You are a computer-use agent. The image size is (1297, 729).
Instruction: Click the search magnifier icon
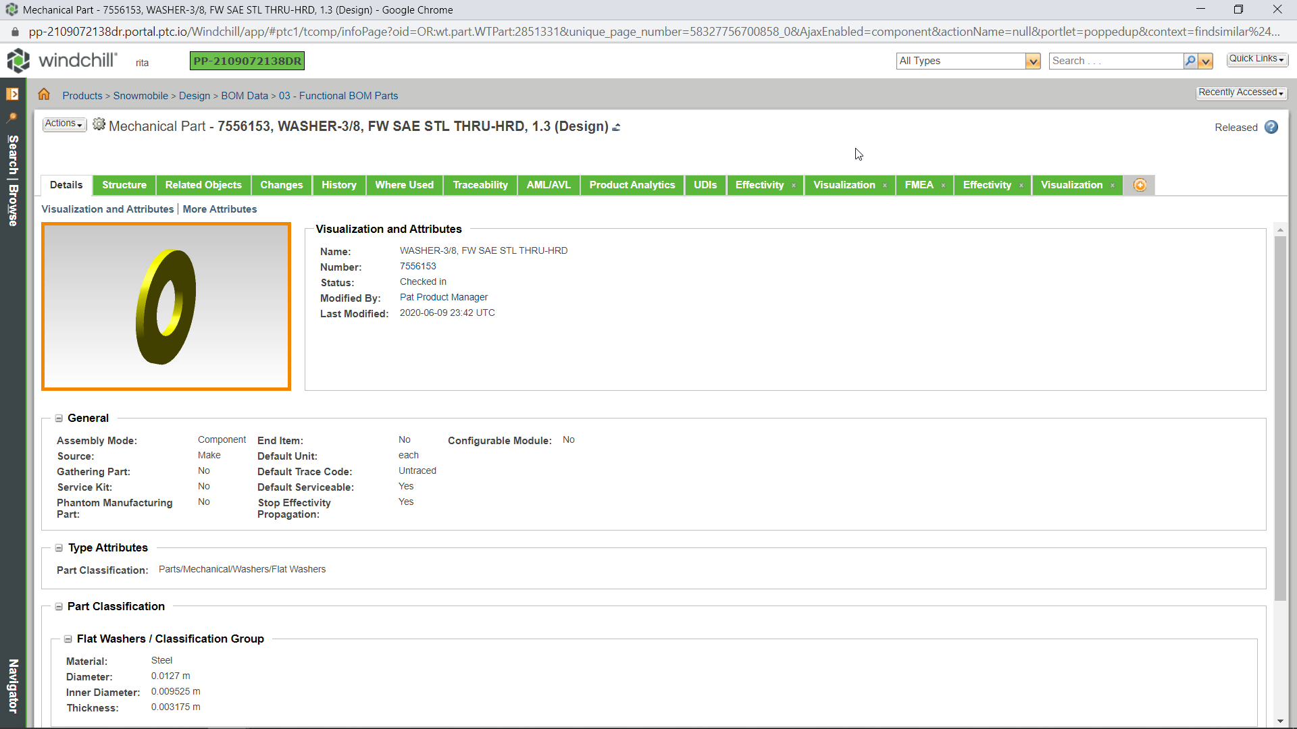click(x=1190, y=61)
